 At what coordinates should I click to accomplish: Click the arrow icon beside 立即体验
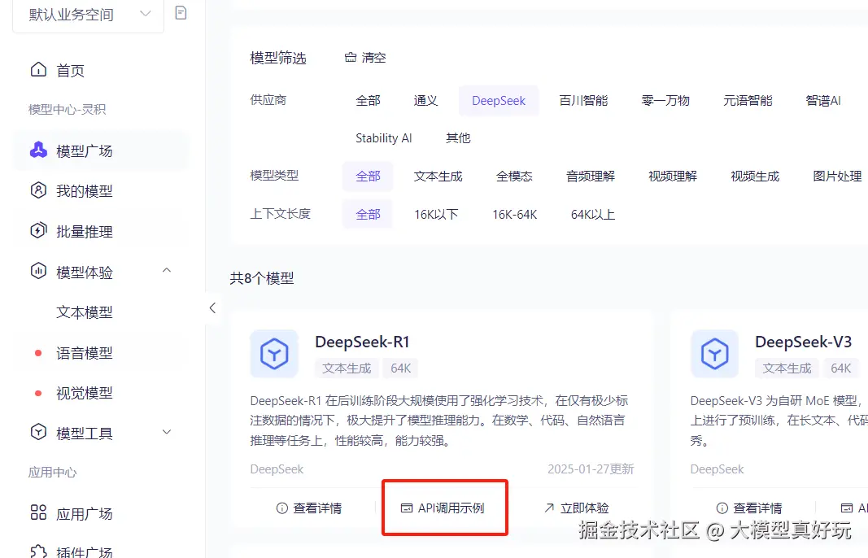[x=548, y=508]
